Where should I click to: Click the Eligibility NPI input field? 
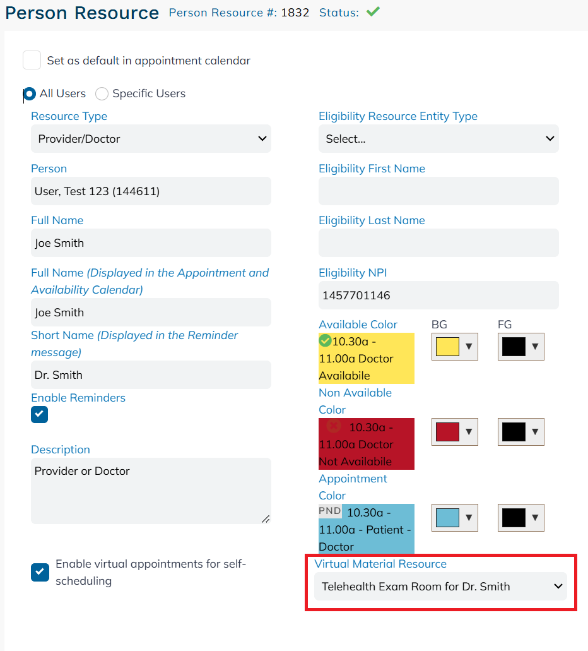pyautogui.click(x=438, y=296)
